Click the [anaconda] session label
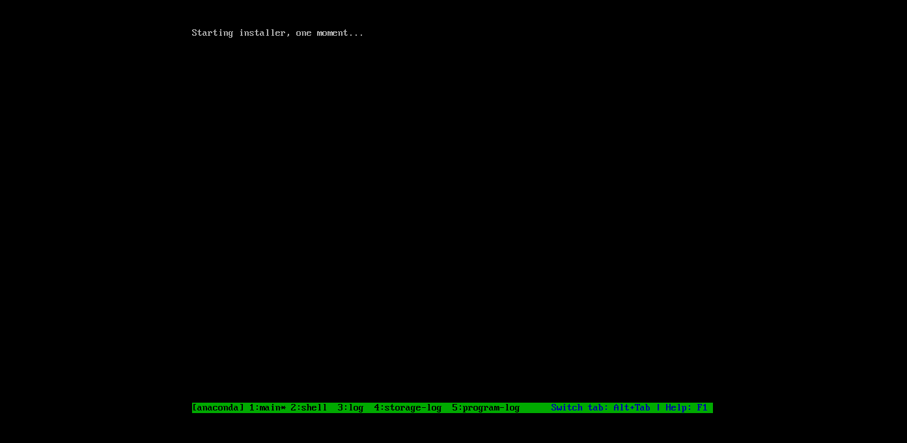 218,408
